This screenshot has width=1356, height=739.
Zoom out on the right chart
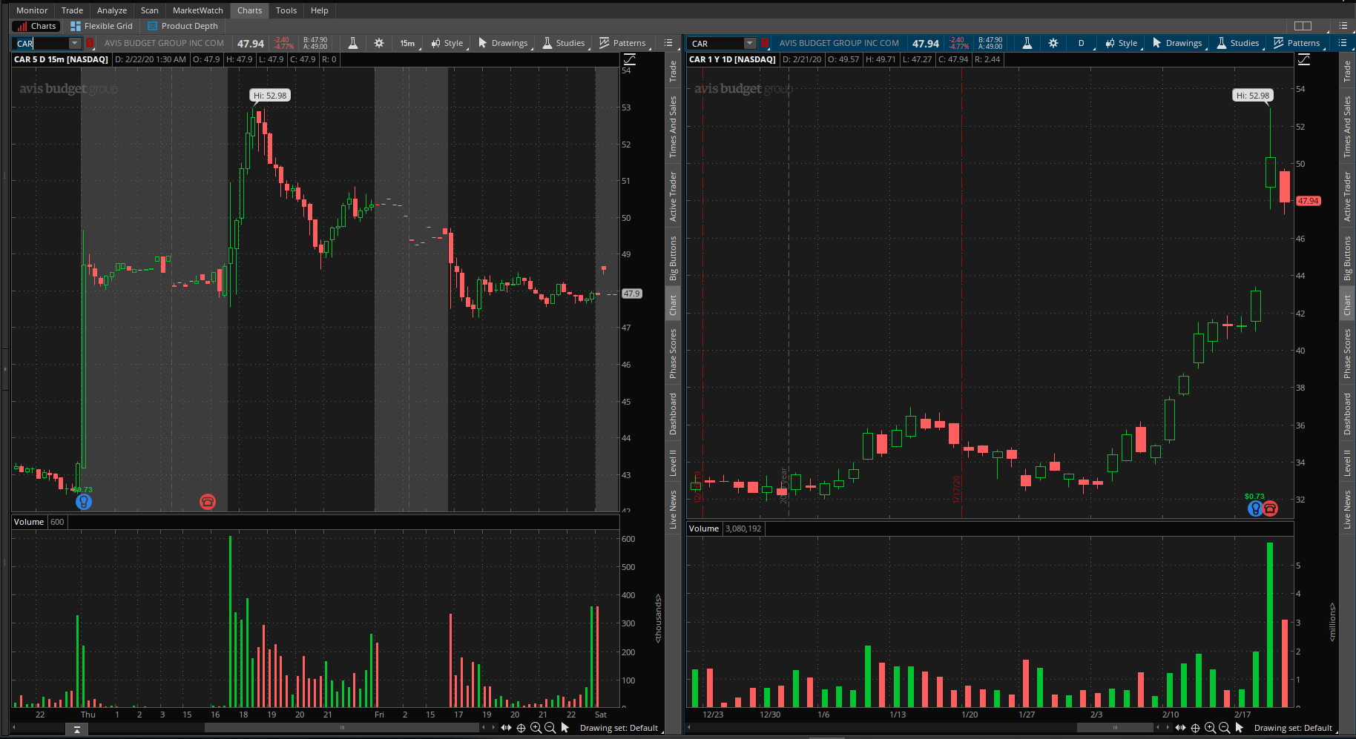(x=1224, y=728)
